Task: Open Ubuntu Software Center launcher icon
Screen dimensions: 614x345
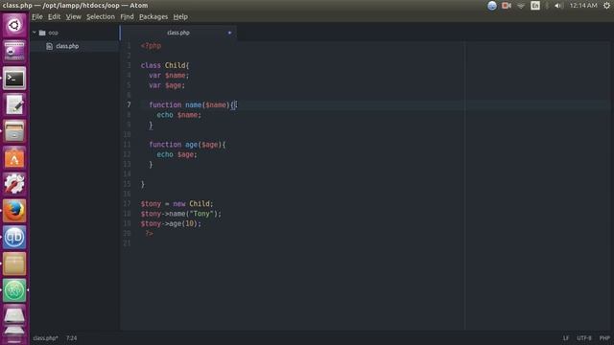Action: [14, 158]
